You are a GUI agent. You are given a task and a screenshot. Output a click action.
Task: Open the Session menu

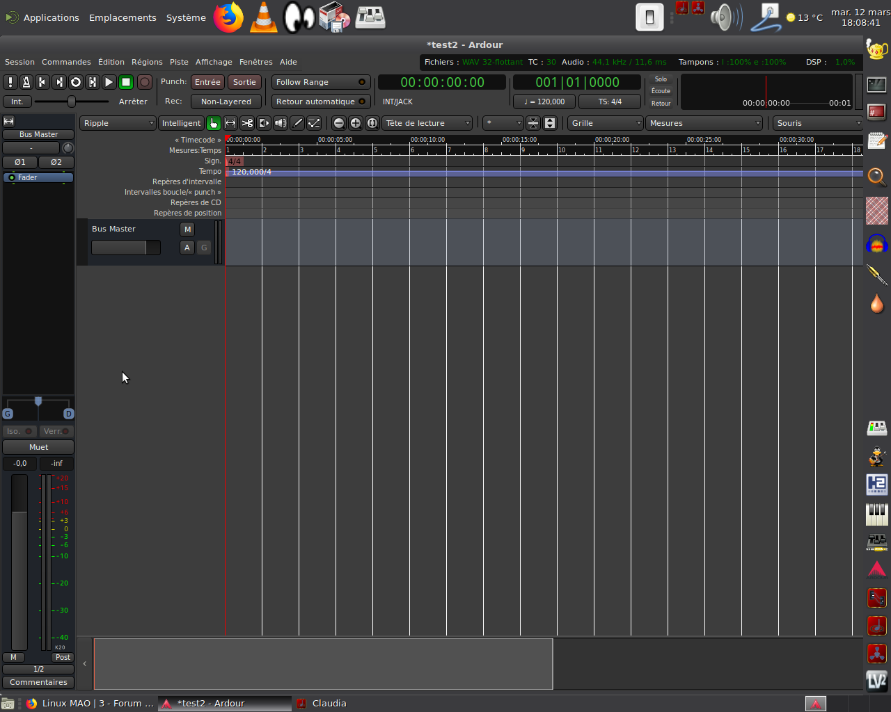(19, 62)
